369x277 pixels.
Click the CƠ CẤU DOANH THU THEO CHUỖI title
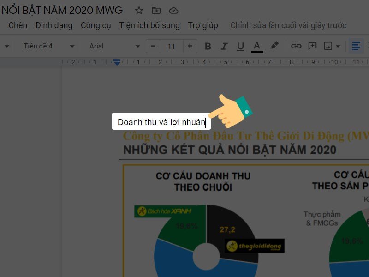point(203,181)
